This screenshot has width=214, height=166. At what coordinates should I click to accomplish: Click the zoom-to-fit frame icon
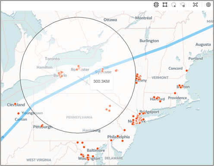click(195, 5)
